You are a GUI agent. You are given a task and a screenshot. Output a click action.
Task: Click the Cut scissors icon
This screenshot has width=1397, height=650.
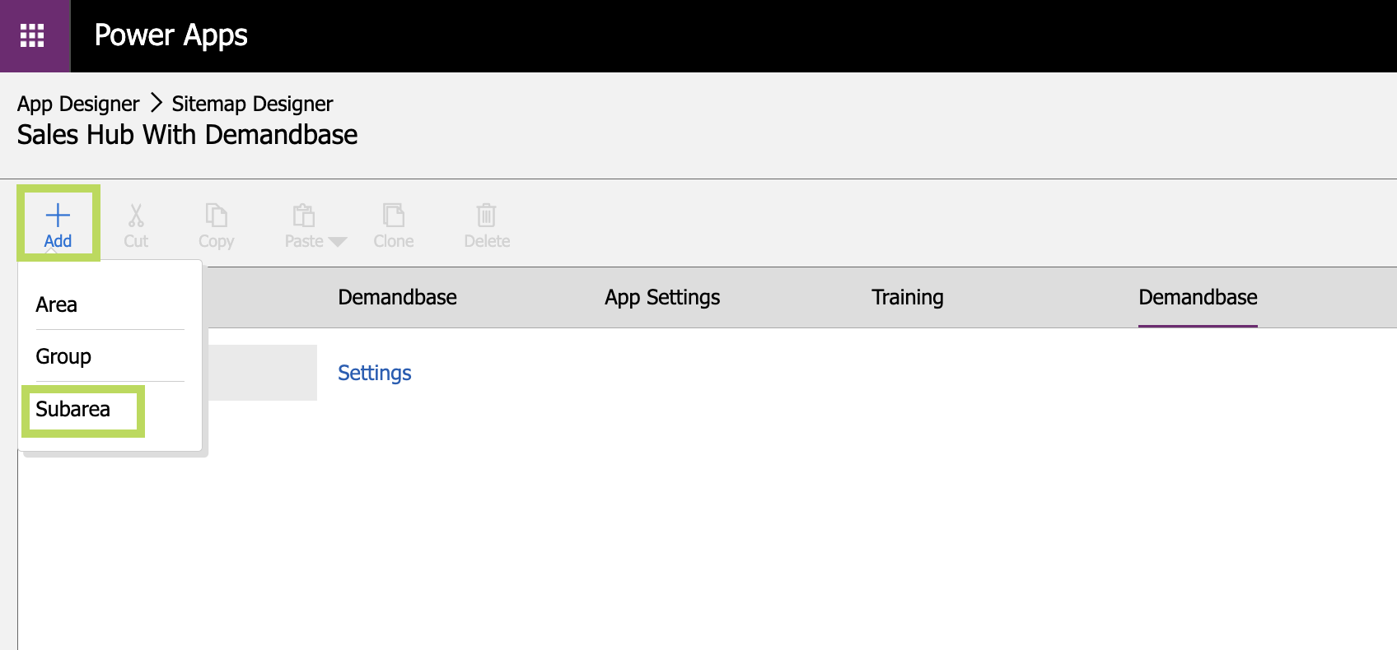136,216
